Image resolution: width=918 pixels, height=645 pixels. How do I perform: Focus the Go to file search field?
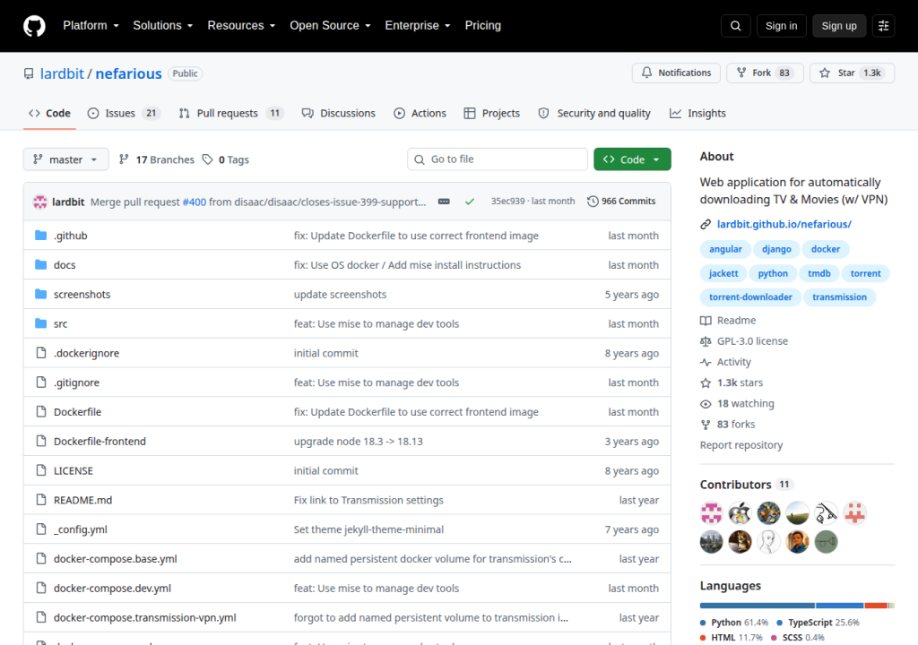497,159
